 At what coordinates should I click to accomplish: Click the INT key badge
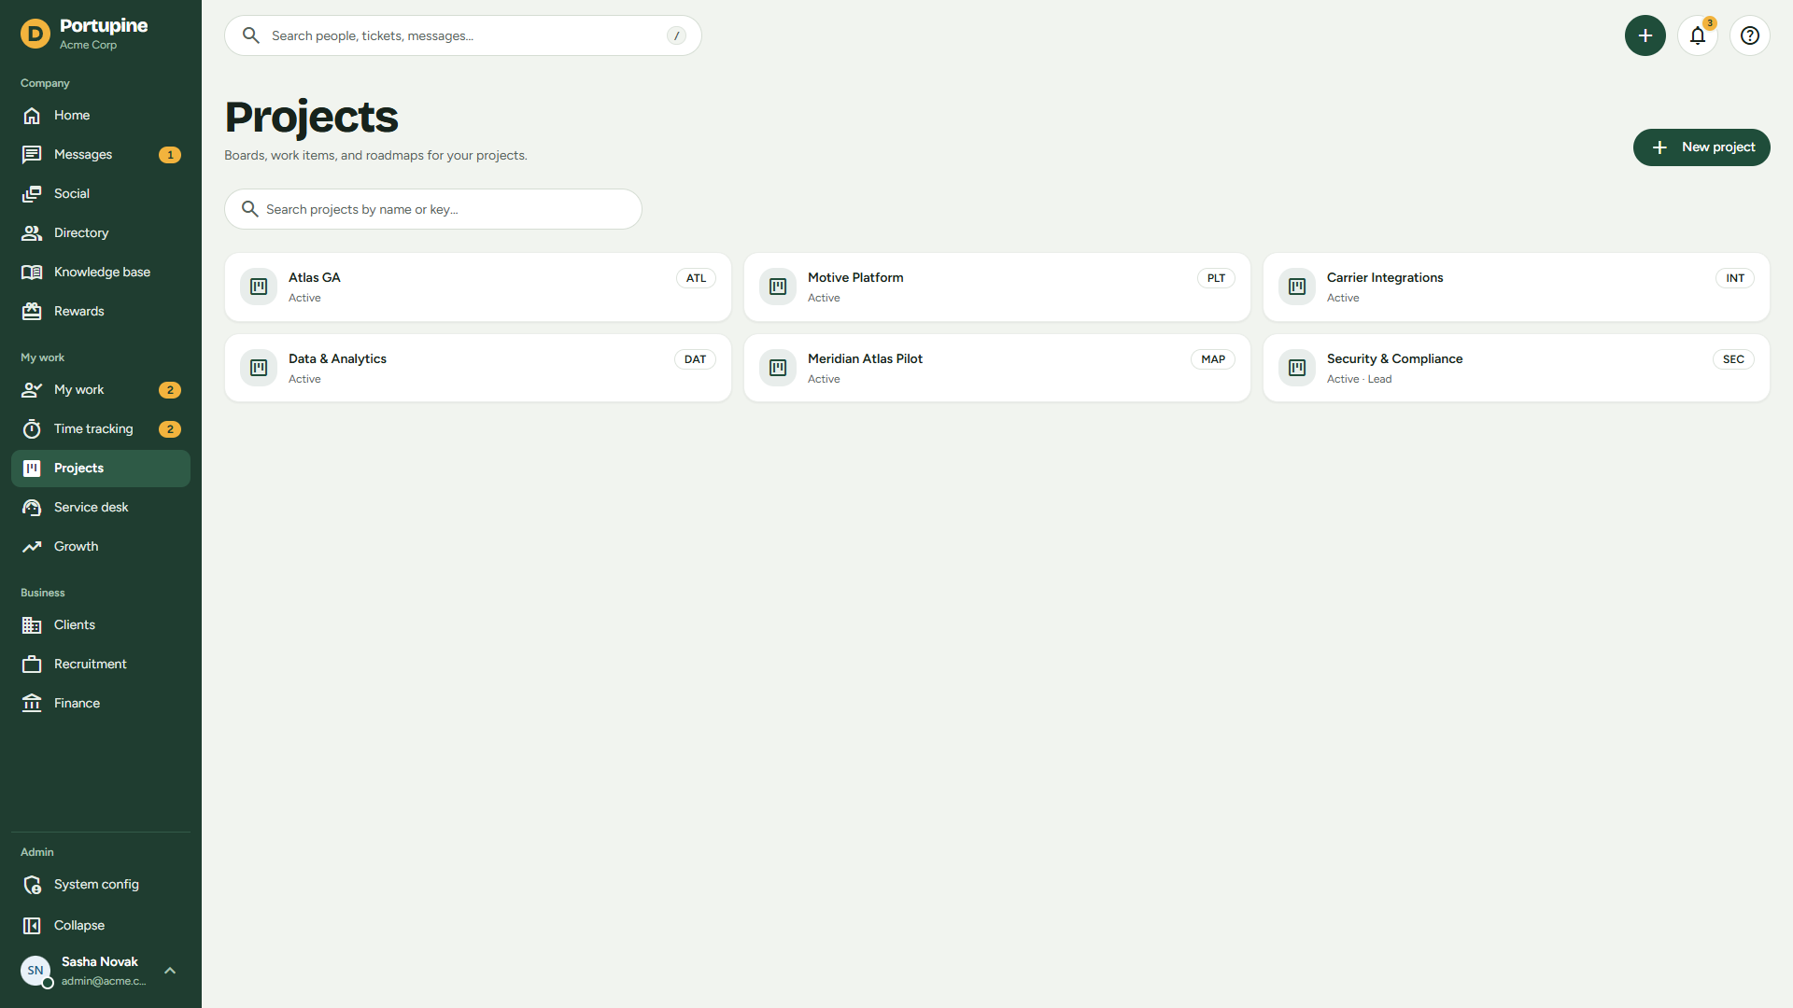(1735, 278)
